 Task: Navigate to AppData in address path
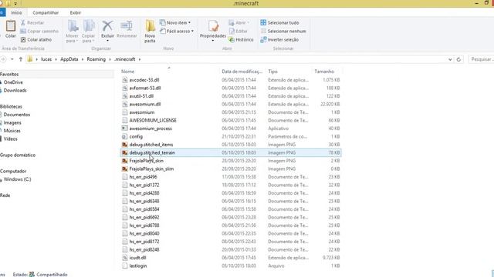[69, 59]
